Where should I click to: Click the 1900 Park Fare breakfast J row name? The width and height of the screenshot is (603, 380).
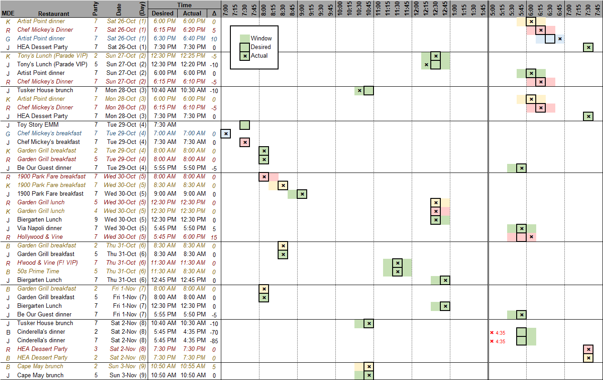(50, 194)
